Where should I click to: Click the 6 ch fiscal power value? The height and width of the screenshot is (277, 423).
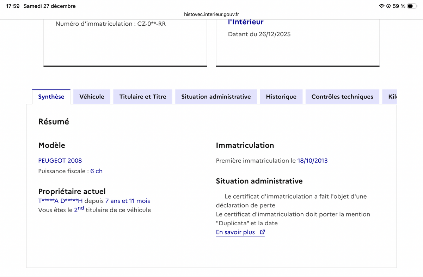pyautogui.click(x=96, y=171)
